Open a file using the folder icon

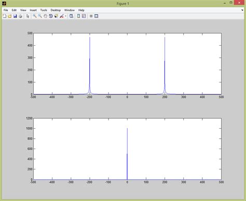pyautogui.click(x=10, y=16)
